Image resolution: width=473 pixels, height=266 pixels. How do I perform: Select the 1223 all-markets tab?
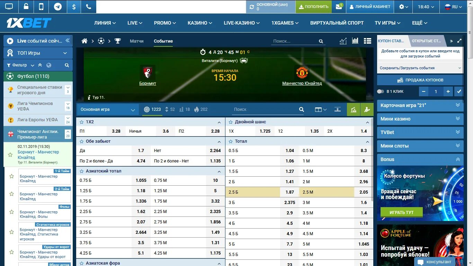click(152, 109)
